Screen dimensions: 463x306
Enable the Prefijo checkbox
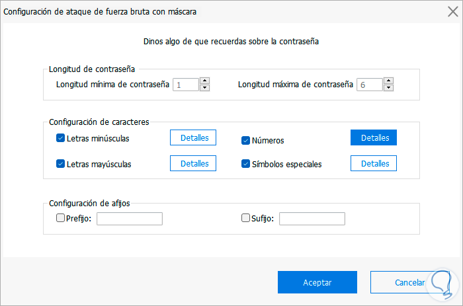(x=61, y=218)
